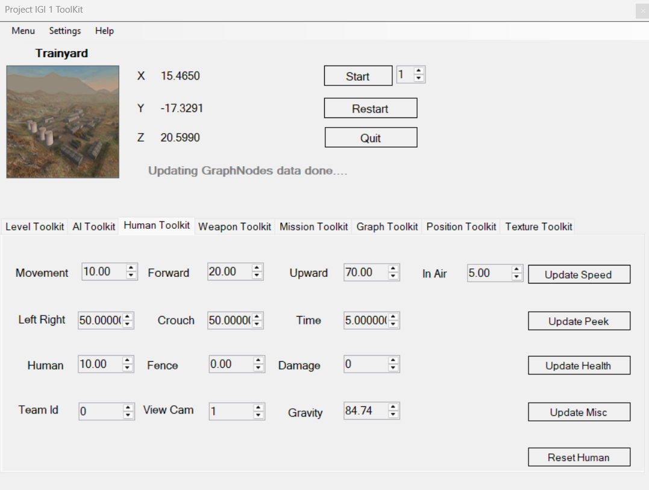Focus the Team Id value field
The image size is (649, 490).
[101, 411]
